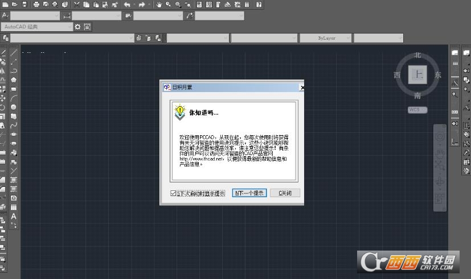Viewport: 471px width, 279px height.
Task: Select the Rectangle draw tool
Action: click(14, 89)
